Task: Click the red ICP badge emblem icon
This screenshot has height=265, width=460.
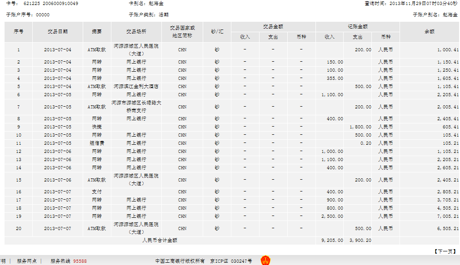Action: pyautogui.click(x=265, y=260)
